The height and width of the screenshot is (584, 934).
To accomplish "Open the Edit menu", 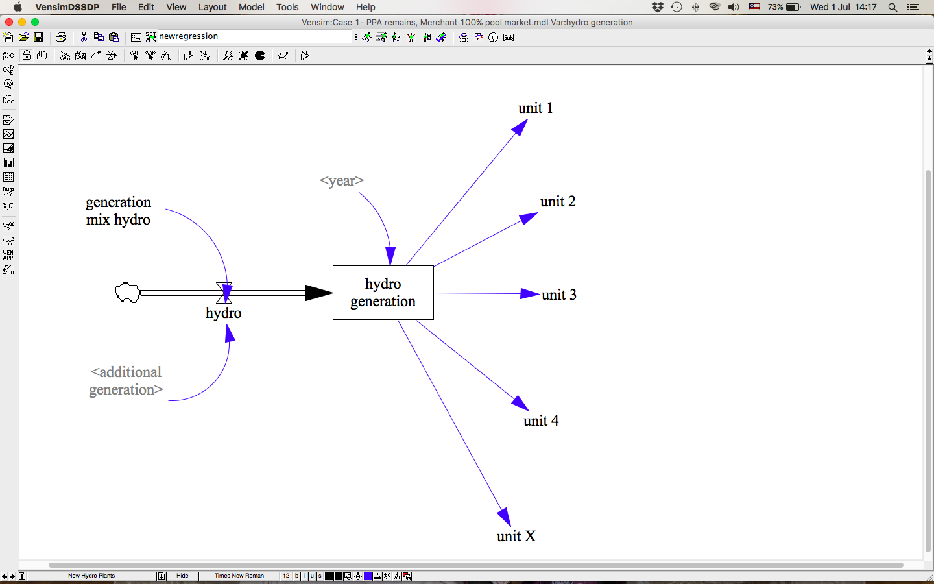I will 146,7.
